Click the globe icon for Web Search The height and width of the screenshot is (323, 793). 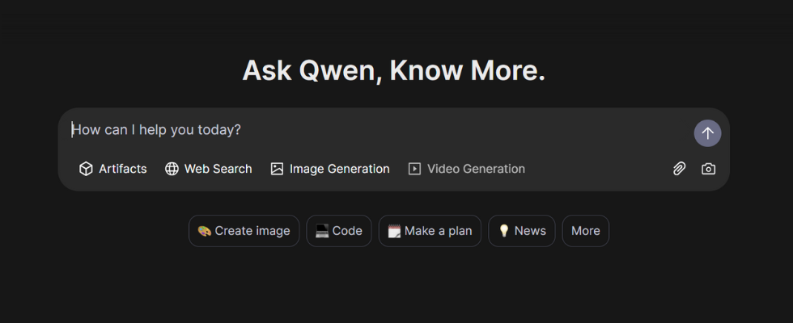click(172, 169)
